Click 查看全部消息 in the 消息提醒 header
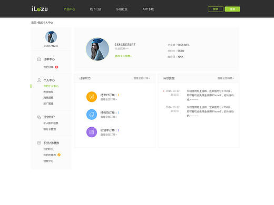This screenshot has width=274, height=205. click(226, 78)
